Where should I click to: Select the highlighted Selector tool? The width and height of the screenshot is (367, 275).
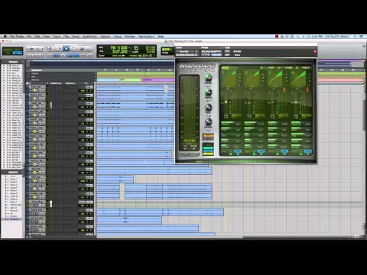[66, 48]
